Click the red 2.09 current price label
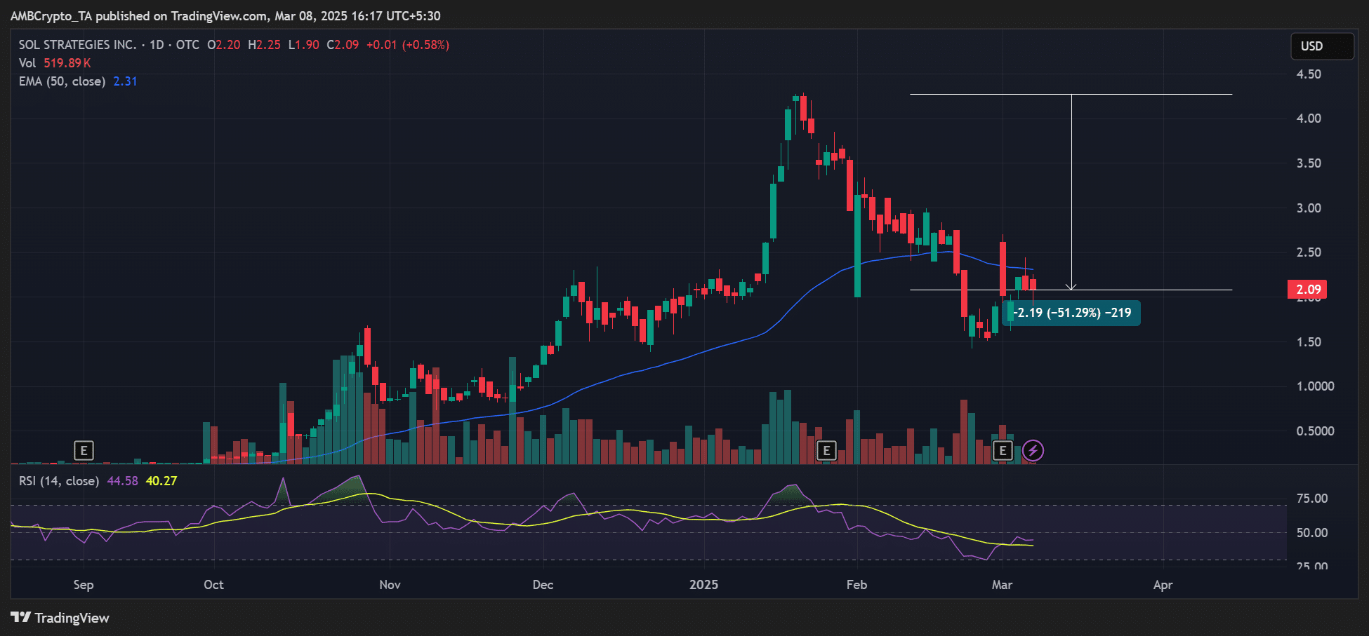The image size is (1369, 636). point(1308,290)
